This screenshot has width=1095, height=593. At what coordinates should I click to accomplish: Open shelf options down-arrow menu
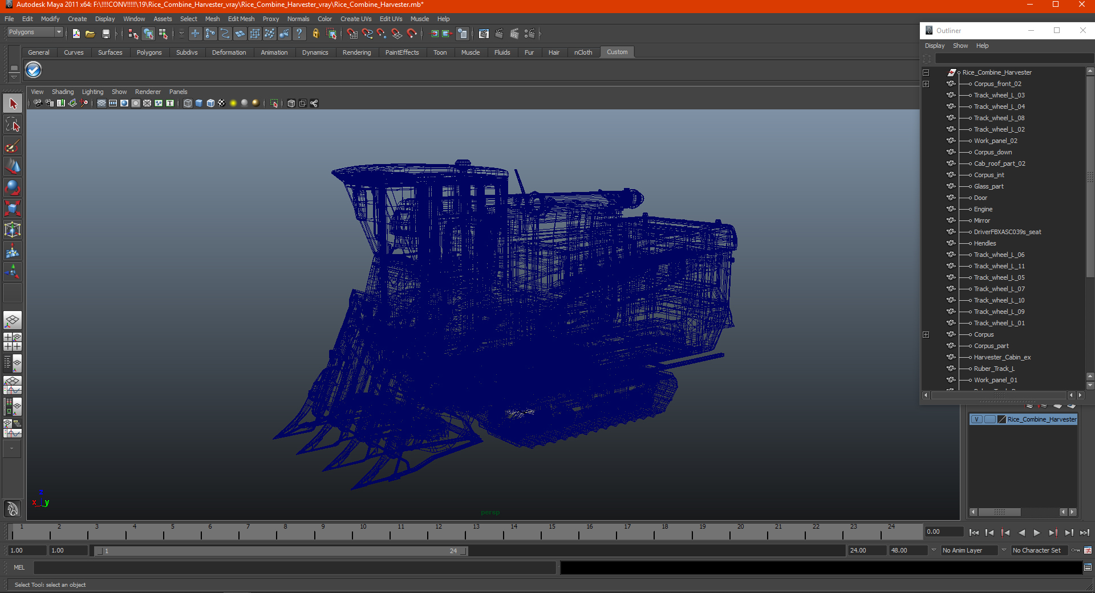pyautogui.click(x=14, y=77)
